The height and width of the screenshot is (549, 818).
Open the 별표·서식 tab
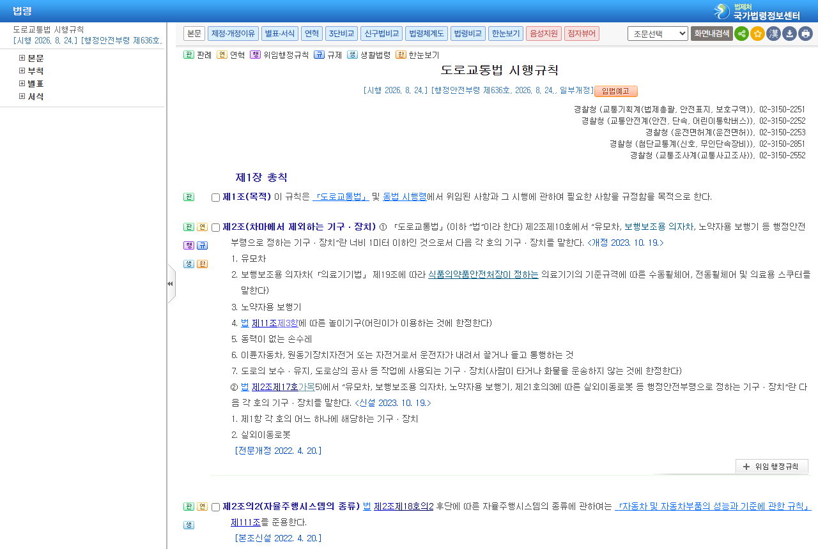pos(280,33)
